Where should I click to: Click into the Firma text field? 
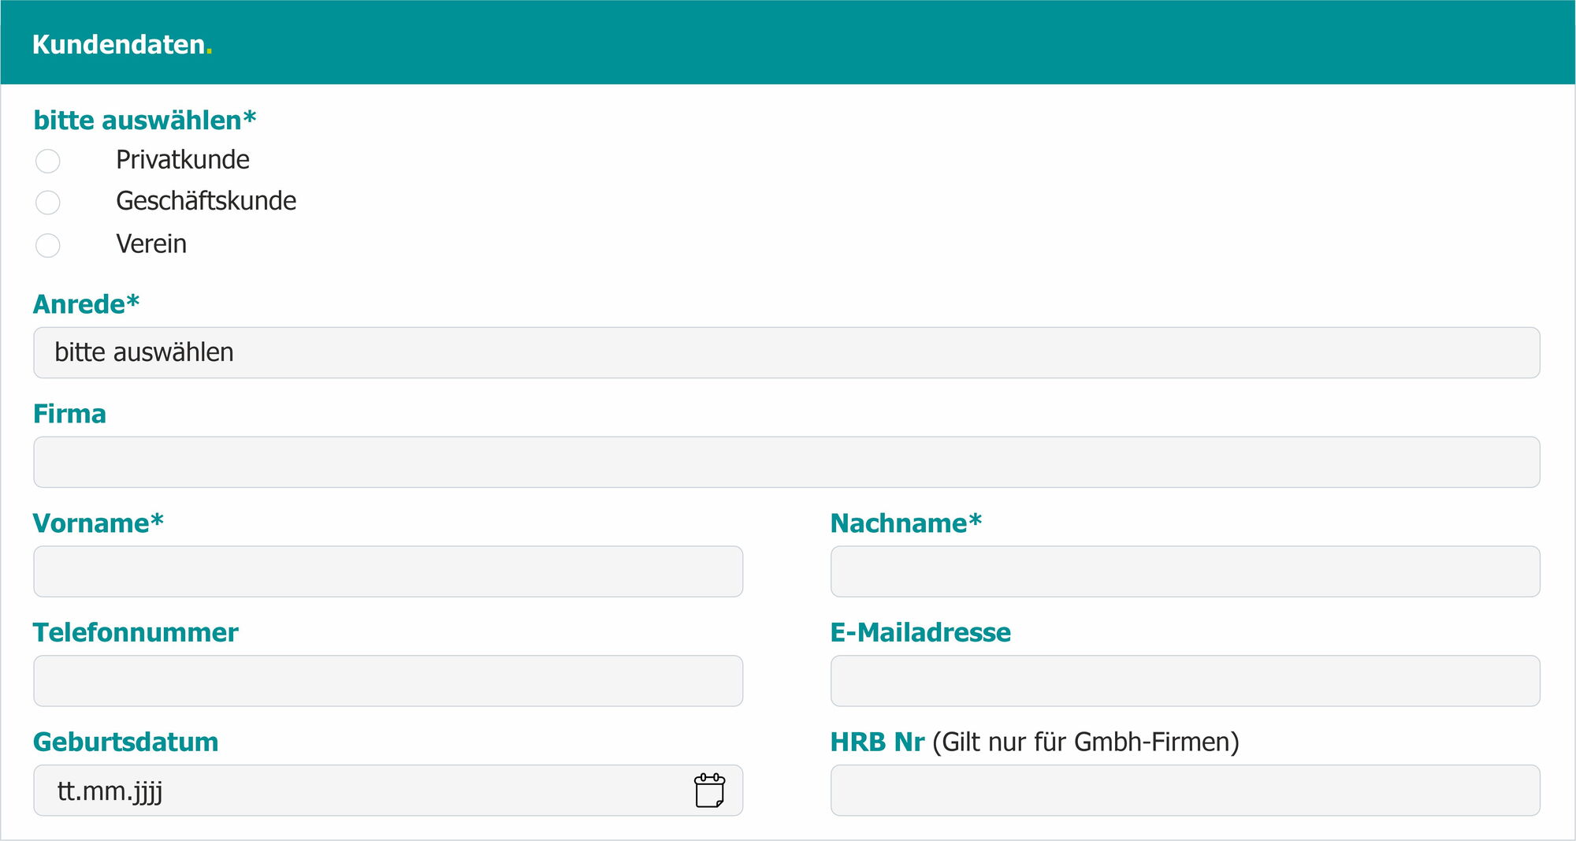pyautogui.click(x=786, y=462)
